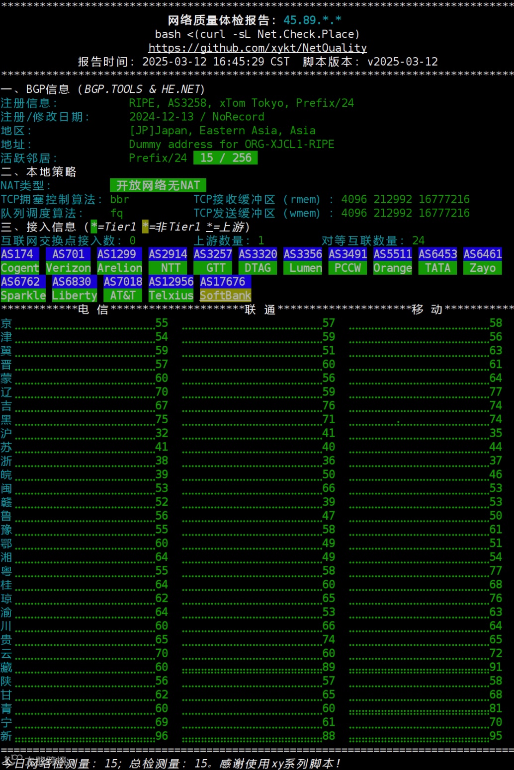This screenshot has height=770, width=514.
Task: Click the AS3491 label
Action: pos(348,254)
